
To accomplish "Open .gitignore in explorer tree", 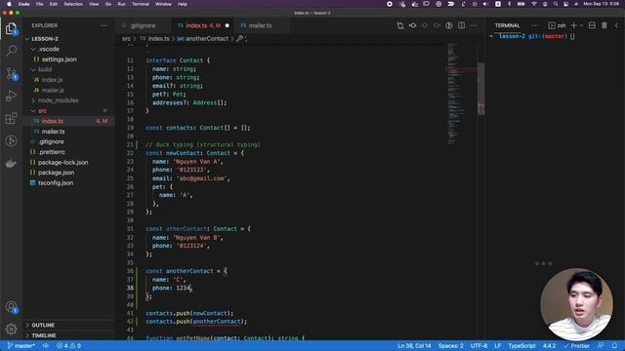I will (x=51, y=141).
